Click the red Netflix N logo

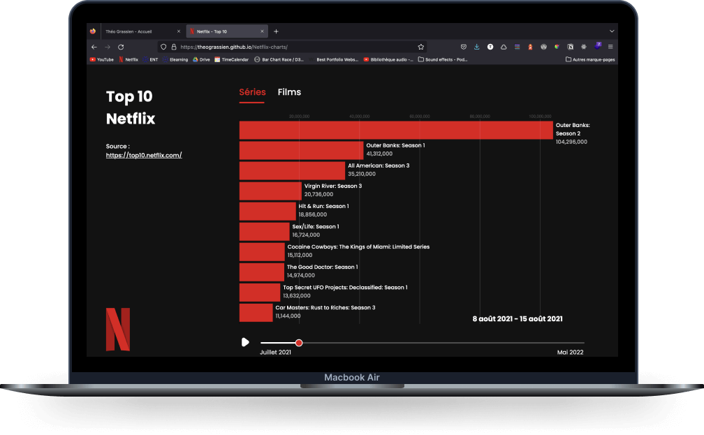117,330
